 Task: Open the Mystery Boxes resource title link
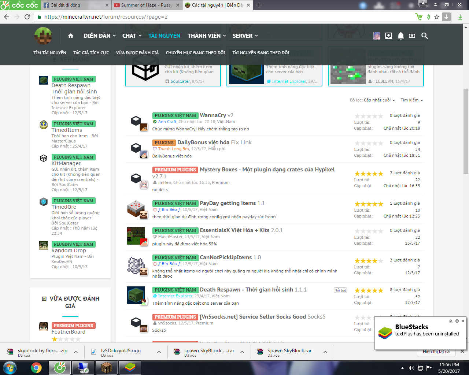(267, 170)
